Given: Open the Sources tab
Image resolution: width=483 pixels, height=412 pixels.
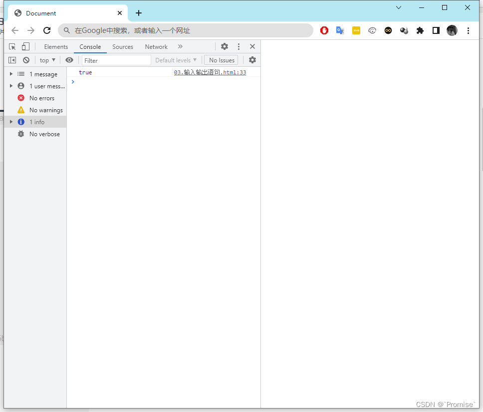Looking at the screenshot, I should pyautogui.click(x=123, y=47).
